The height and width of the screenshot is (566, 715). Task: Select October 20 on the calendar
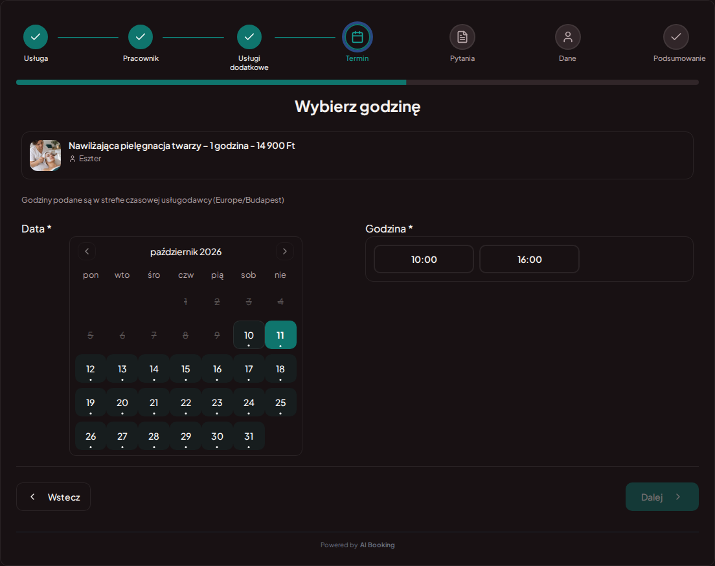pyautogui.click(x=122, y=403)
